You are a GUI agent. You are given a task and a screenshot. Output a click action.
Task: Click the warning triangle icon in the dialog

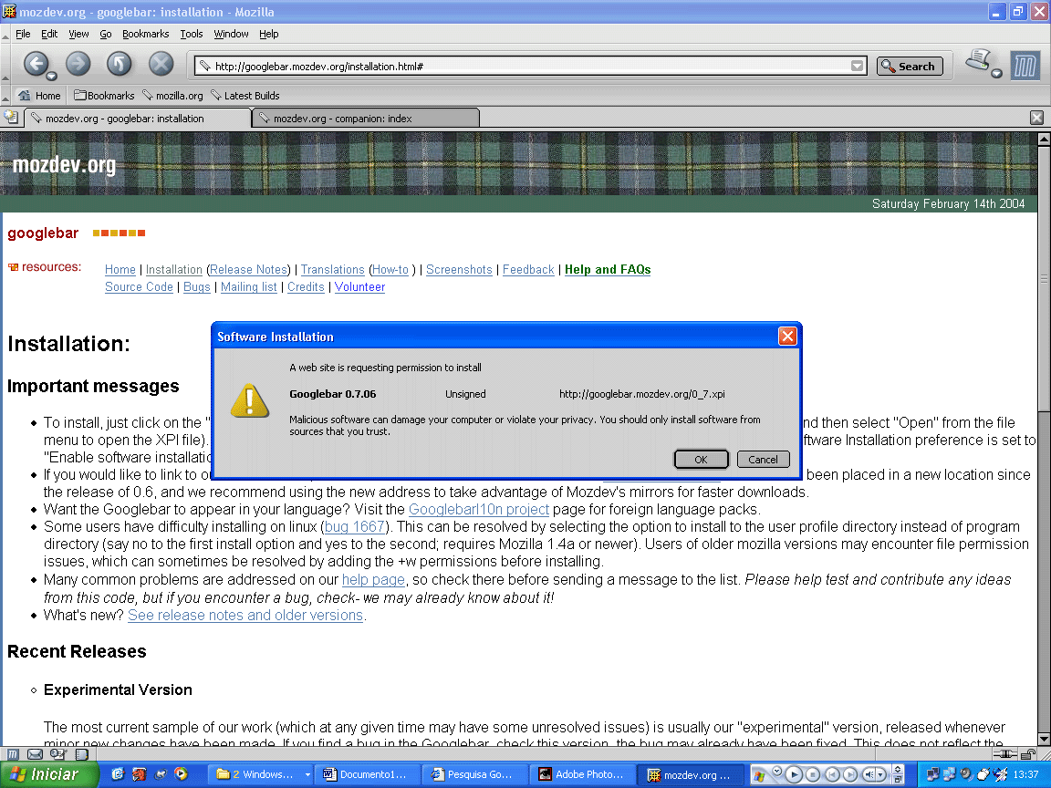point(249,400)
